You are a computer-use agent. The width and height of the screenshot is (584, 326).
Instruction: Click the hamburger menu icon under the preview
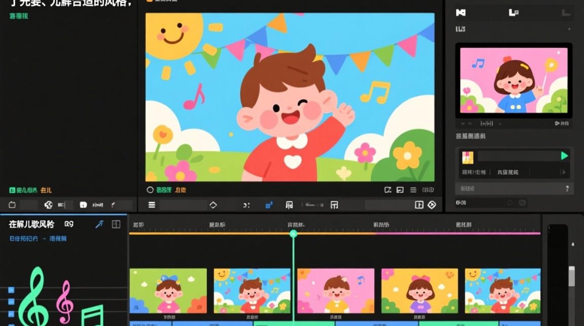click(152, 205)
